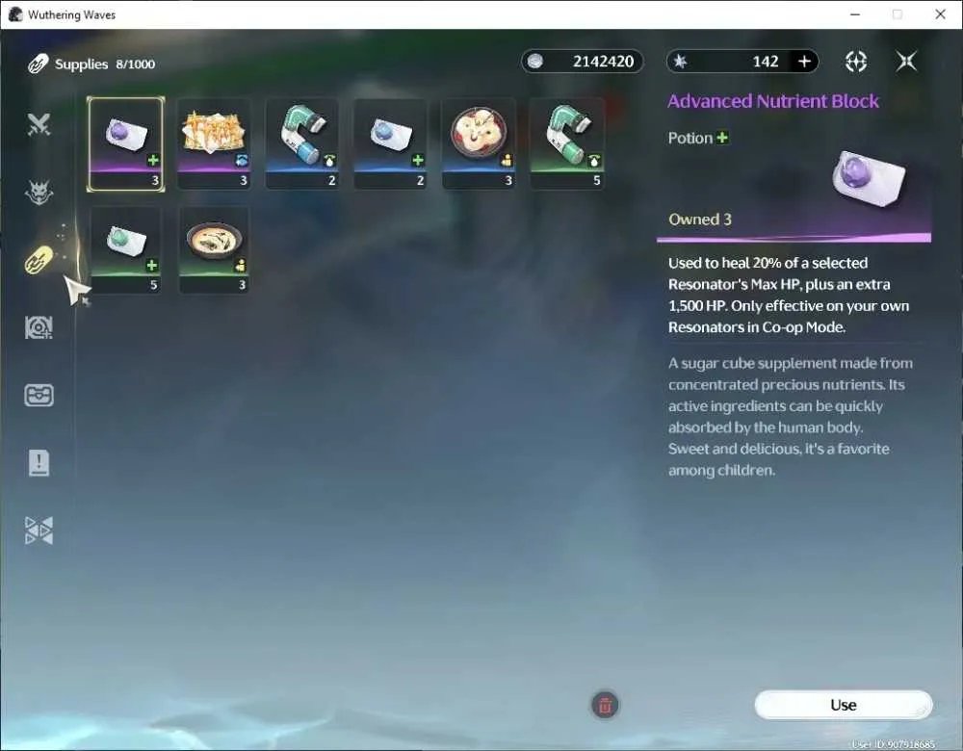Close the inventory with the X-shaped icon
The width and height of the screenshot is (963, 751).
(906, 62)
